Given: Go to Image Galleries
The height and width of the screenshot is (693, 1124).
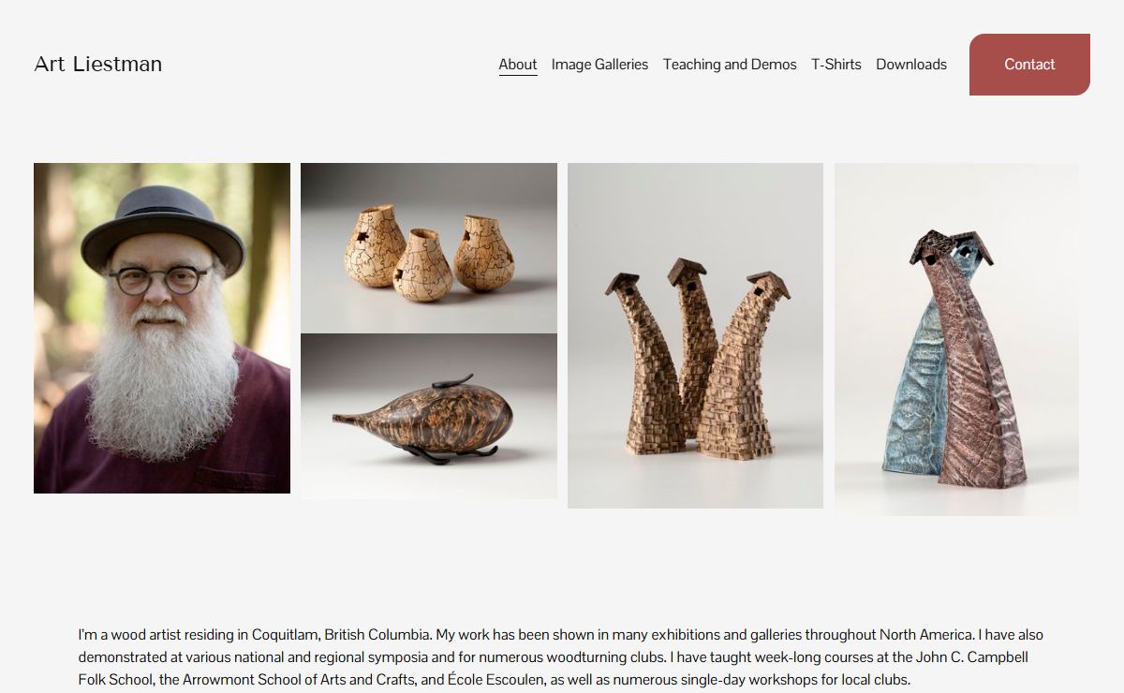Looking at the screenshot, I should [599, 65].
